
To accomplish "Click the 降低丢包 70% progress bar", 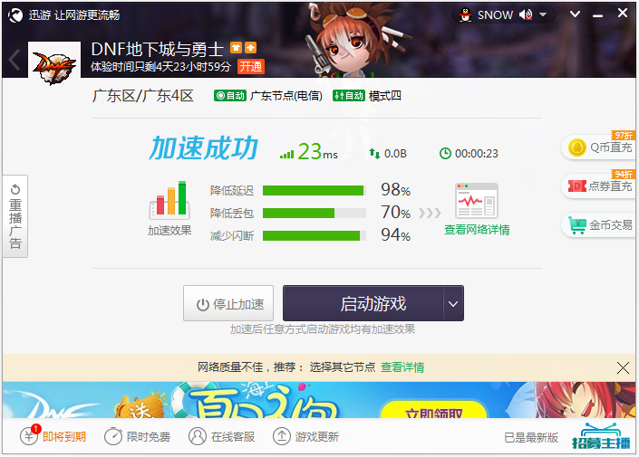I will [x=315, y=214].
